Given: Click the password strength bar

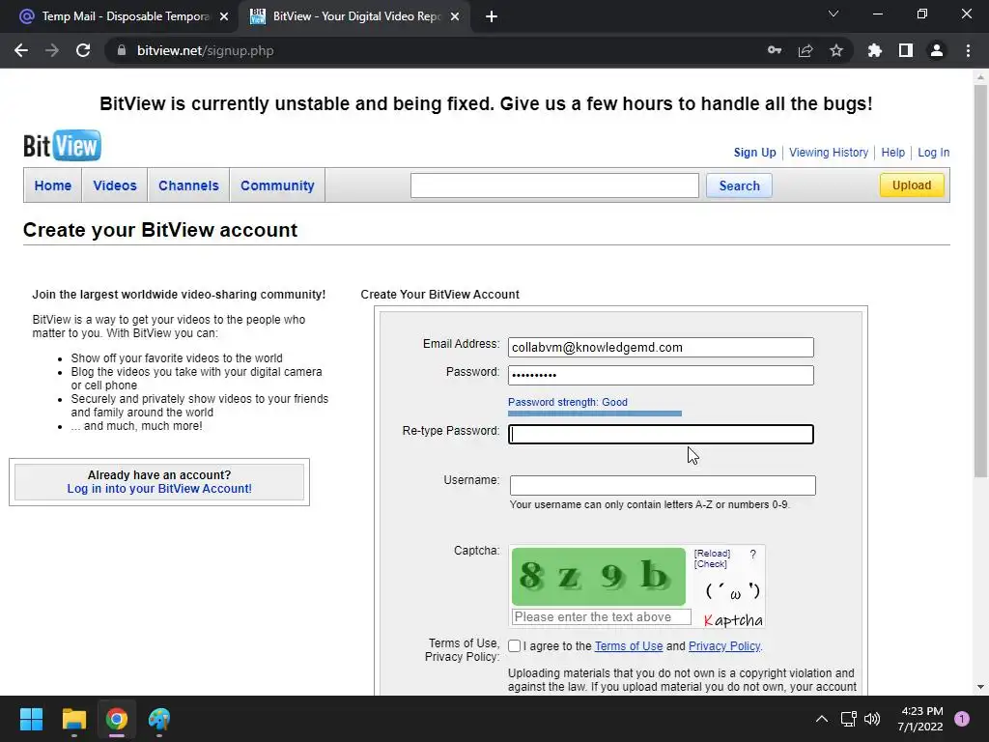Looking at the screenshot, I should [595, 414].
